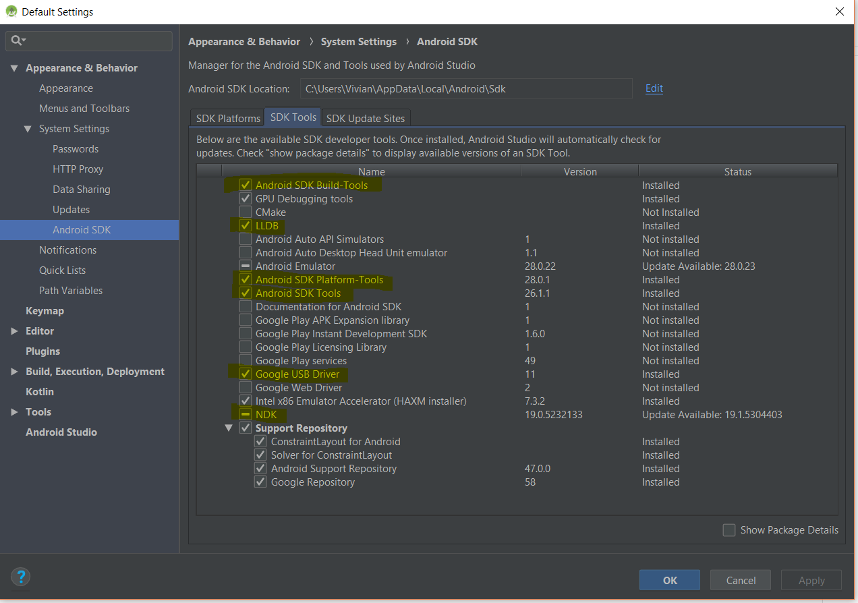Select the SDK Tools tab

click(x=293, y=117)
